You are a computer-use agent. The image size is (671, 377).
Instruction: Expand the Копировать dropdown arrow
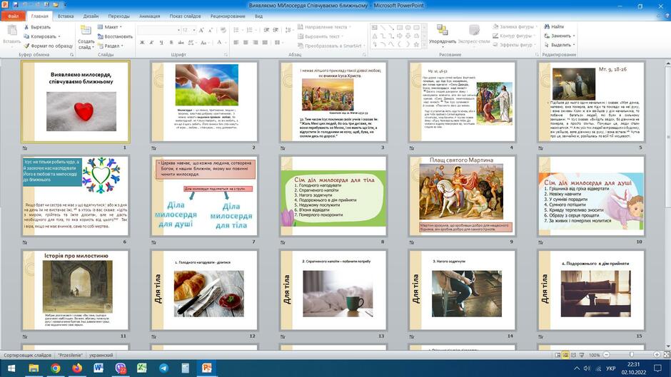tap(59, 37)
